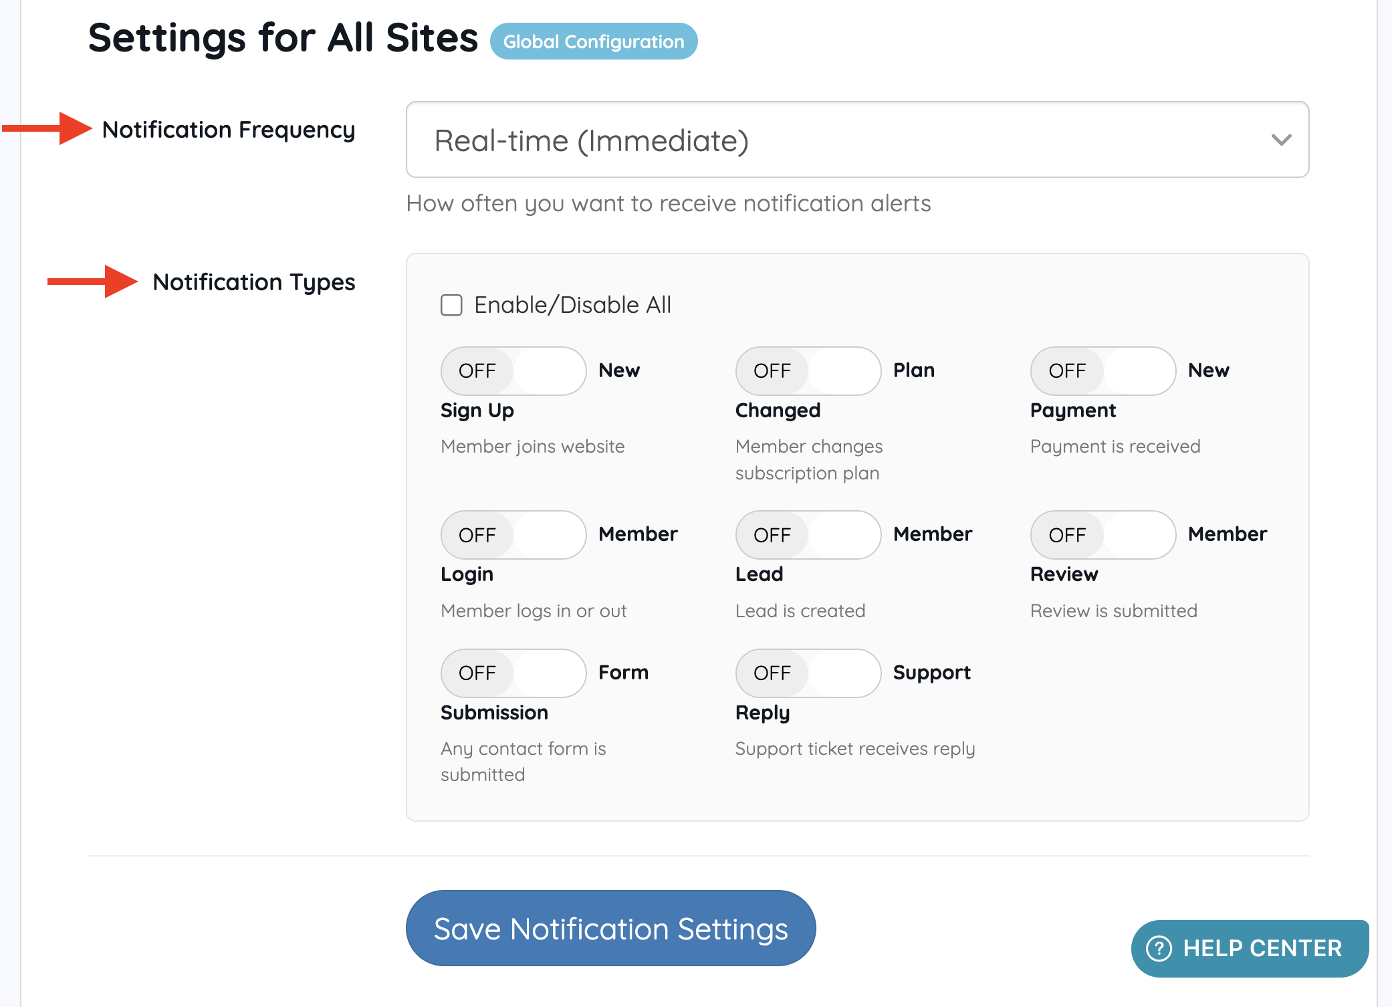Image resolution: width=1392 pixels, height=1007 pixels.
Task: Switch on Member Lead notifications
Action: [x=808, y=535]
